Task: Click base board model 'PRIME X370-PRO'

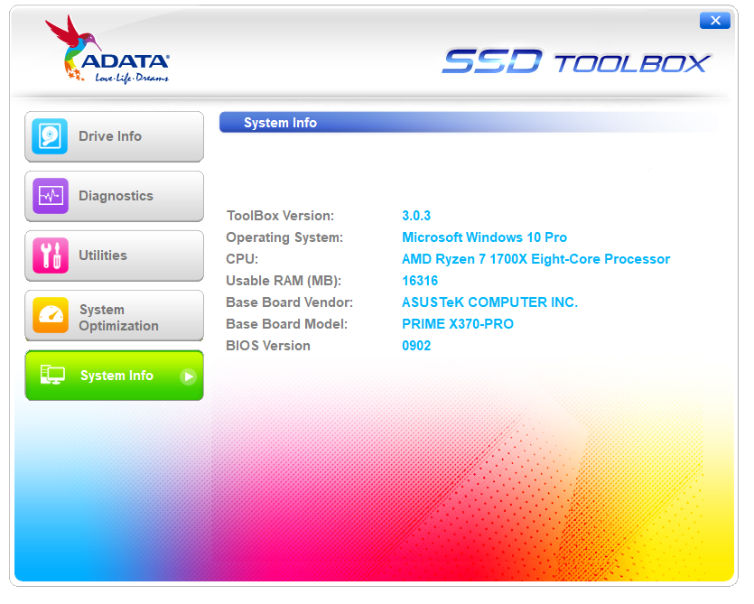Action: click(x=458, y=323)
